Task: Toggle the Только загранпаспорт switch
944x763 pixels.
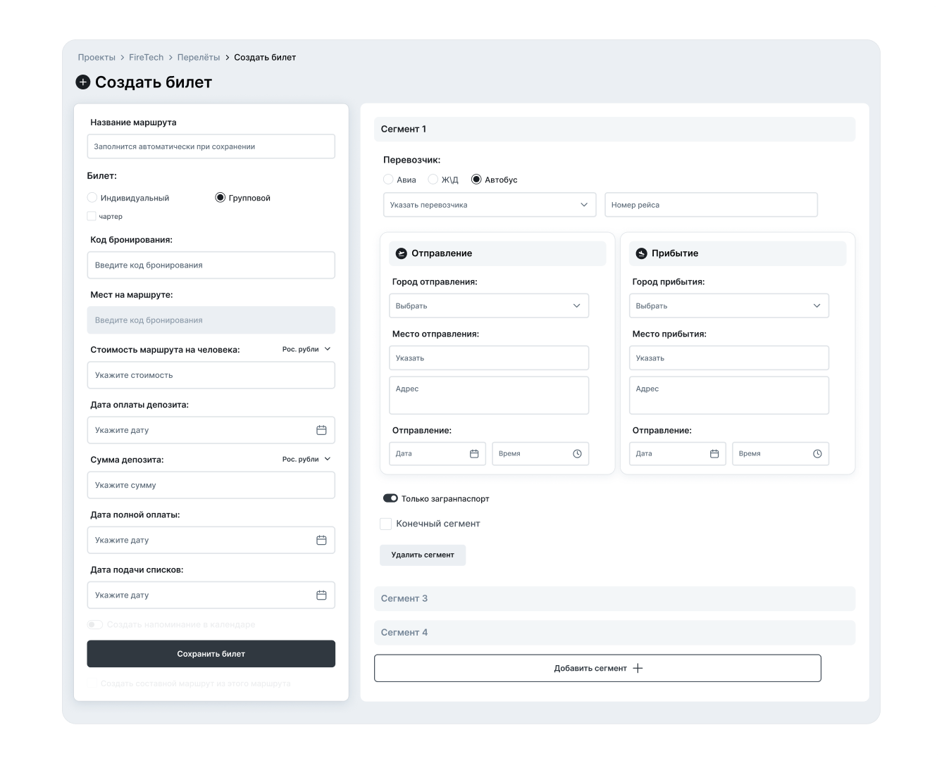Action: [390, 498]
